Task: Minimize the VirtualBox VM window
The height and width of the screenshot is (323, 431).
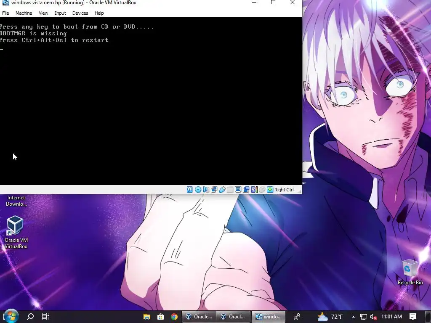Action: pyautogui.click(x=254, y=3)
